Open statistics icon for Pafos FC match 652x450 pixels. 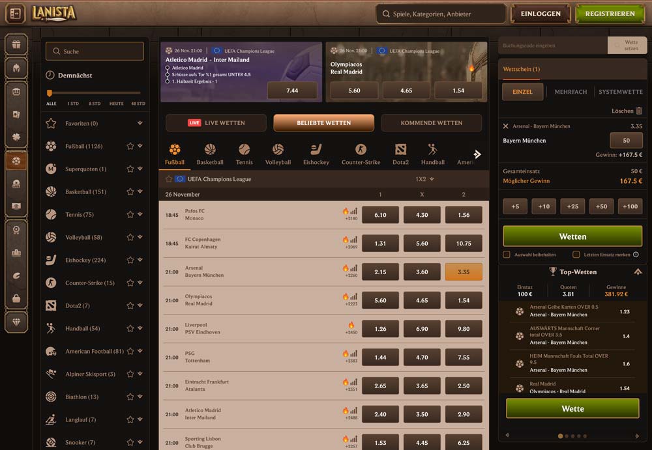(354, 211)
